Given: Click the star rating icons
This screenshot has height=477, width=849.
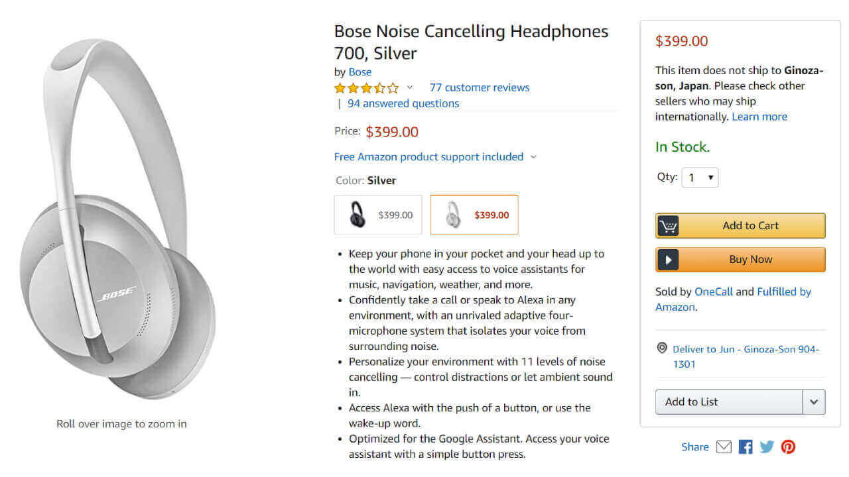Looking at the screenshot, I should click(366, 88).
